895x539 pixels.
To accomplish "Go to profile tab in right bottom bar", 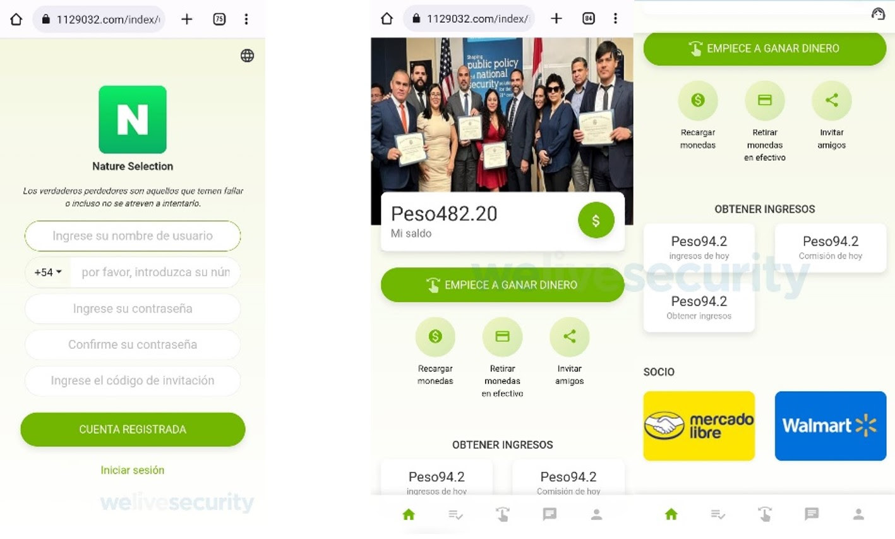I will pyautogui.click(x=858, y=514).
